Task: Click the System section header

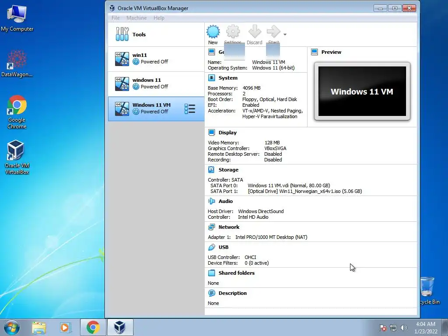Action: point(227,78)
